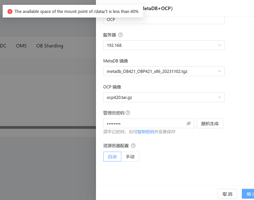Image resolution: width=254 pixels, height=200 pixels.
Task: Click help icon next to 资源容器配置
Action: (x=133, y=146)
